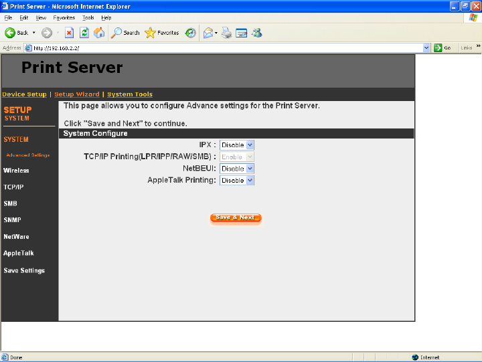Click the System Tools link
The width and height of the screenshot is (482, 362).
pos(130,94)
